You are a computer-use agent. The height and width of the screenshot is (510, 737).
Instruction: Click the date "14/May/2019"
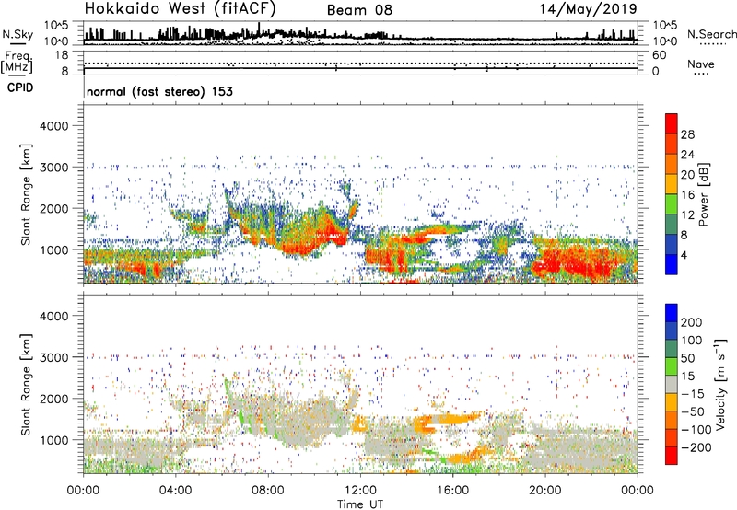[x=588, y=8]
